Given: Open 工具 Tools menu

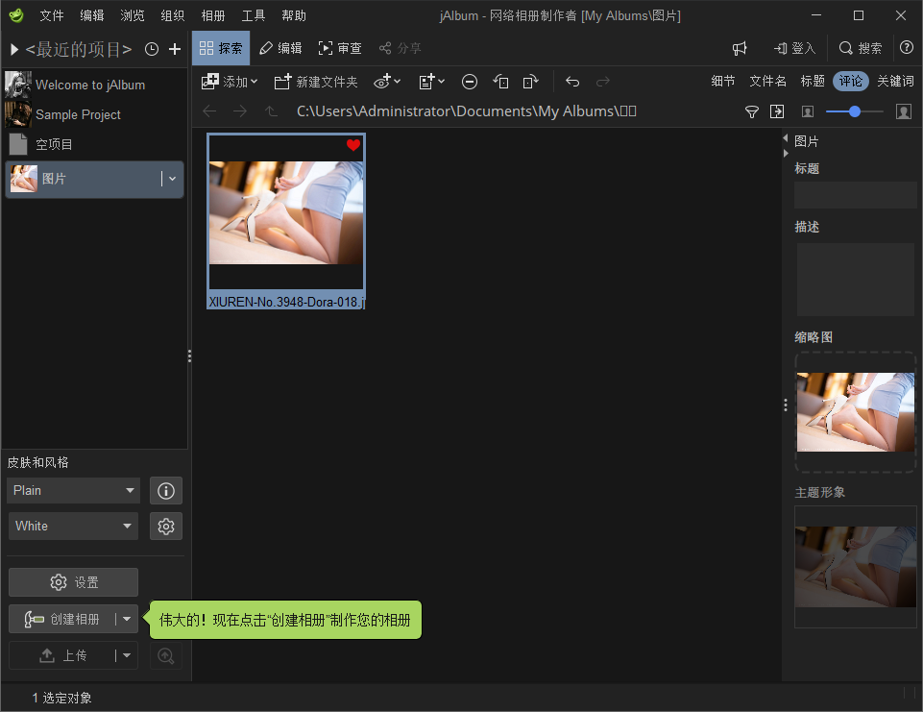Looking at the screenshot, I should 254,16.
